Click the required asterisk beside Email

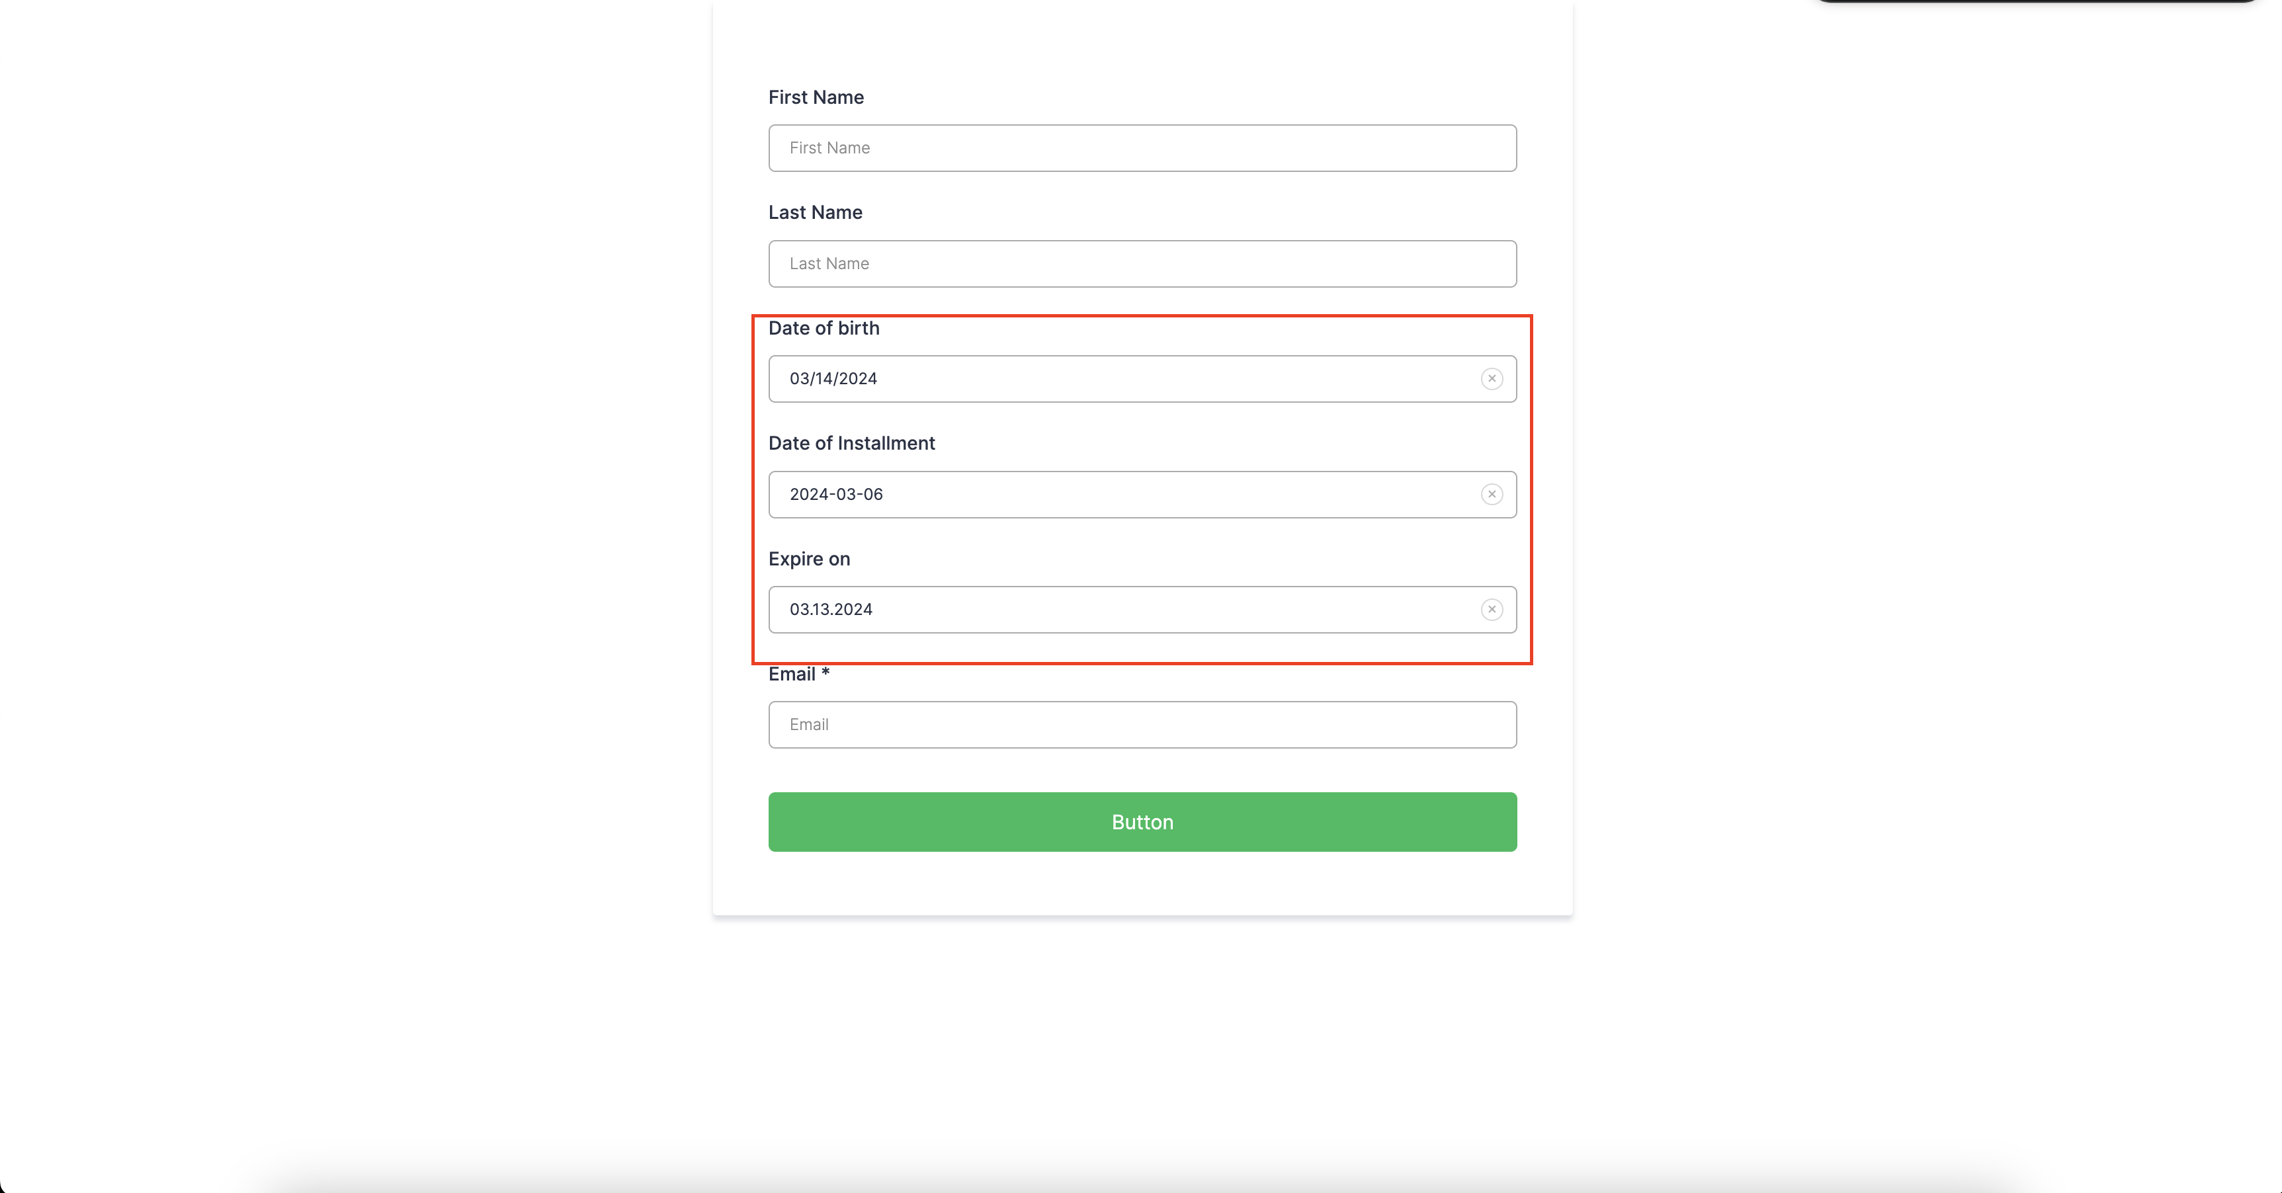(825, 673)
